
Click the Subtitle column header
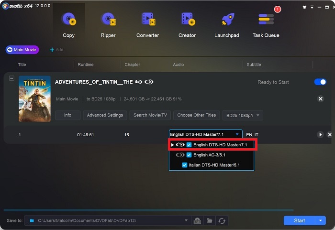click(254, 65)
